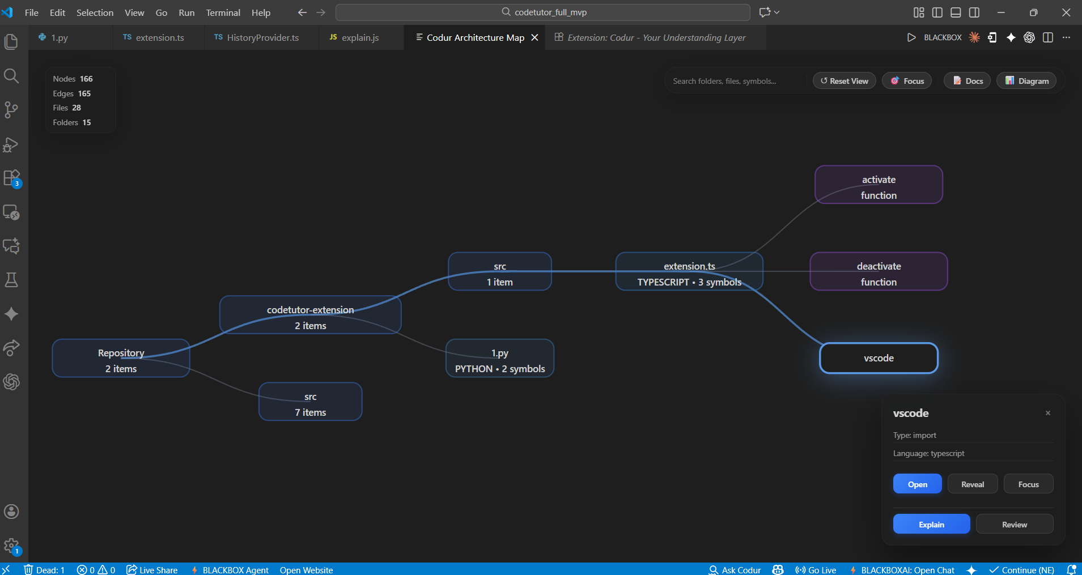Toggle the split editor layout
Viewport: 1082px width, 575px height.
pyautogui.click(x=1048, y=37)
